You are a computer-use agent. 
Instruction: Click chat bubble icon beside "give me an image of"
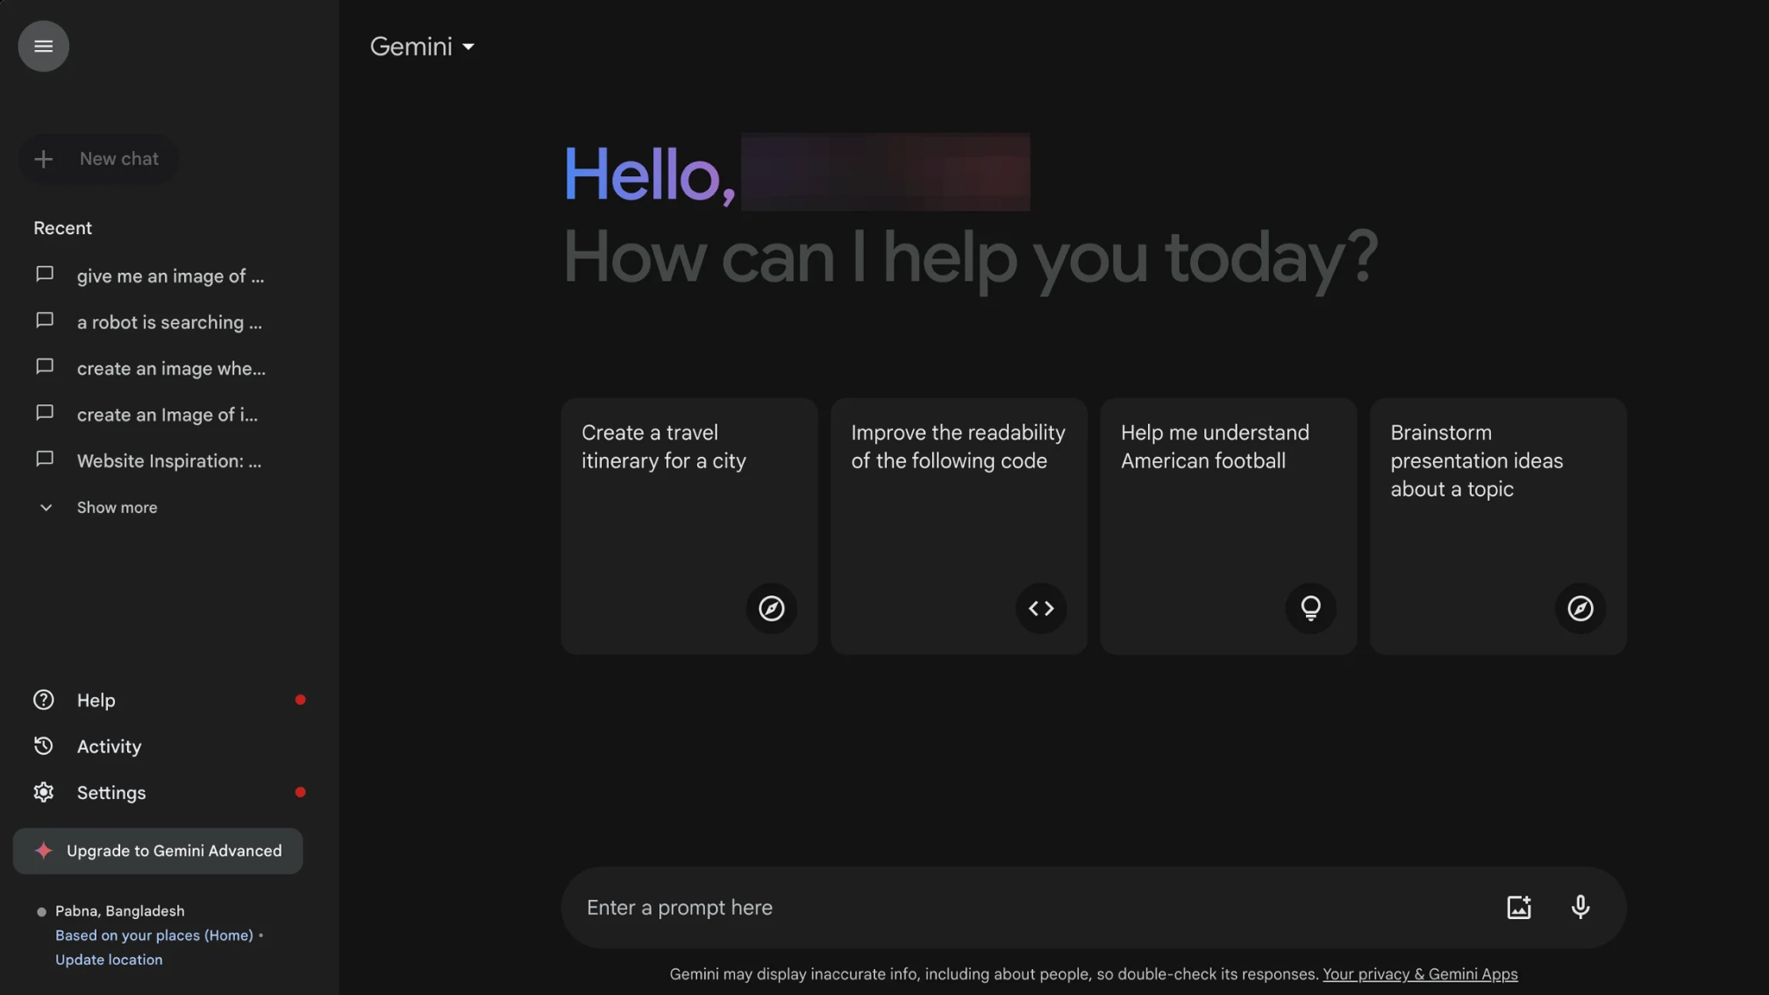point(45,275)
